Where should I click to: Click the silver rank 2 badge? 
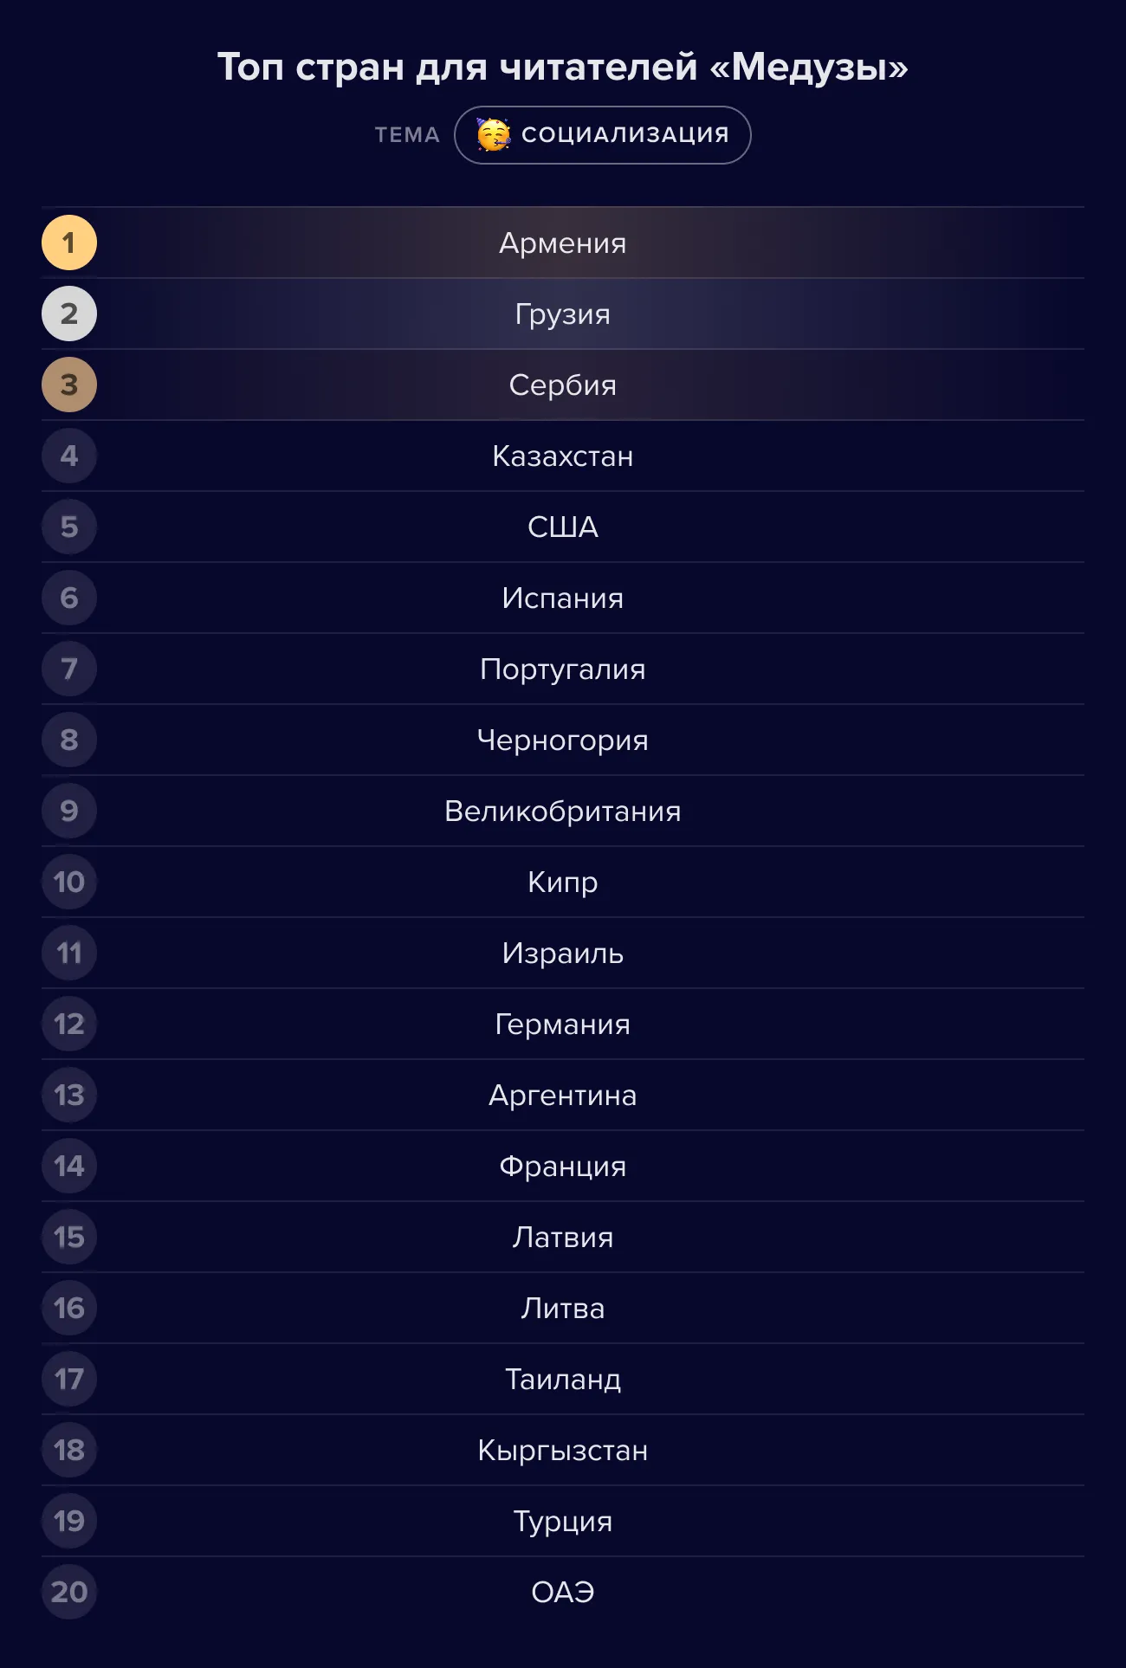[x=69, y=314]
